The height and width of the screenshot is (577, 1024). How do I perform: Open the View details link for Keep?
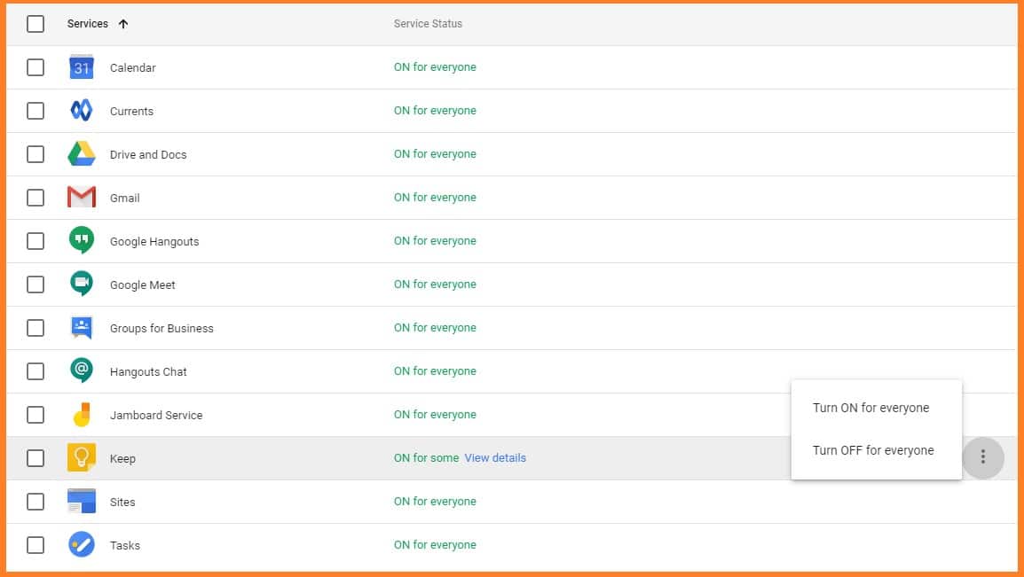tap(495, 458)
